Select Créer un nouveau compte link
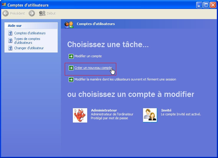The height and width of the screenshot is (158, 218). point(93,68)
